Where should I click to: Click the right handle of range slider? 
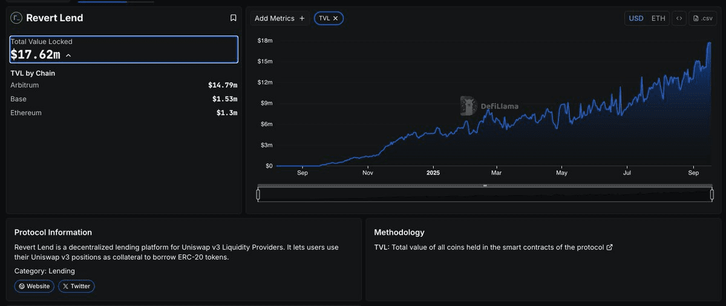[x=711, y=194]
